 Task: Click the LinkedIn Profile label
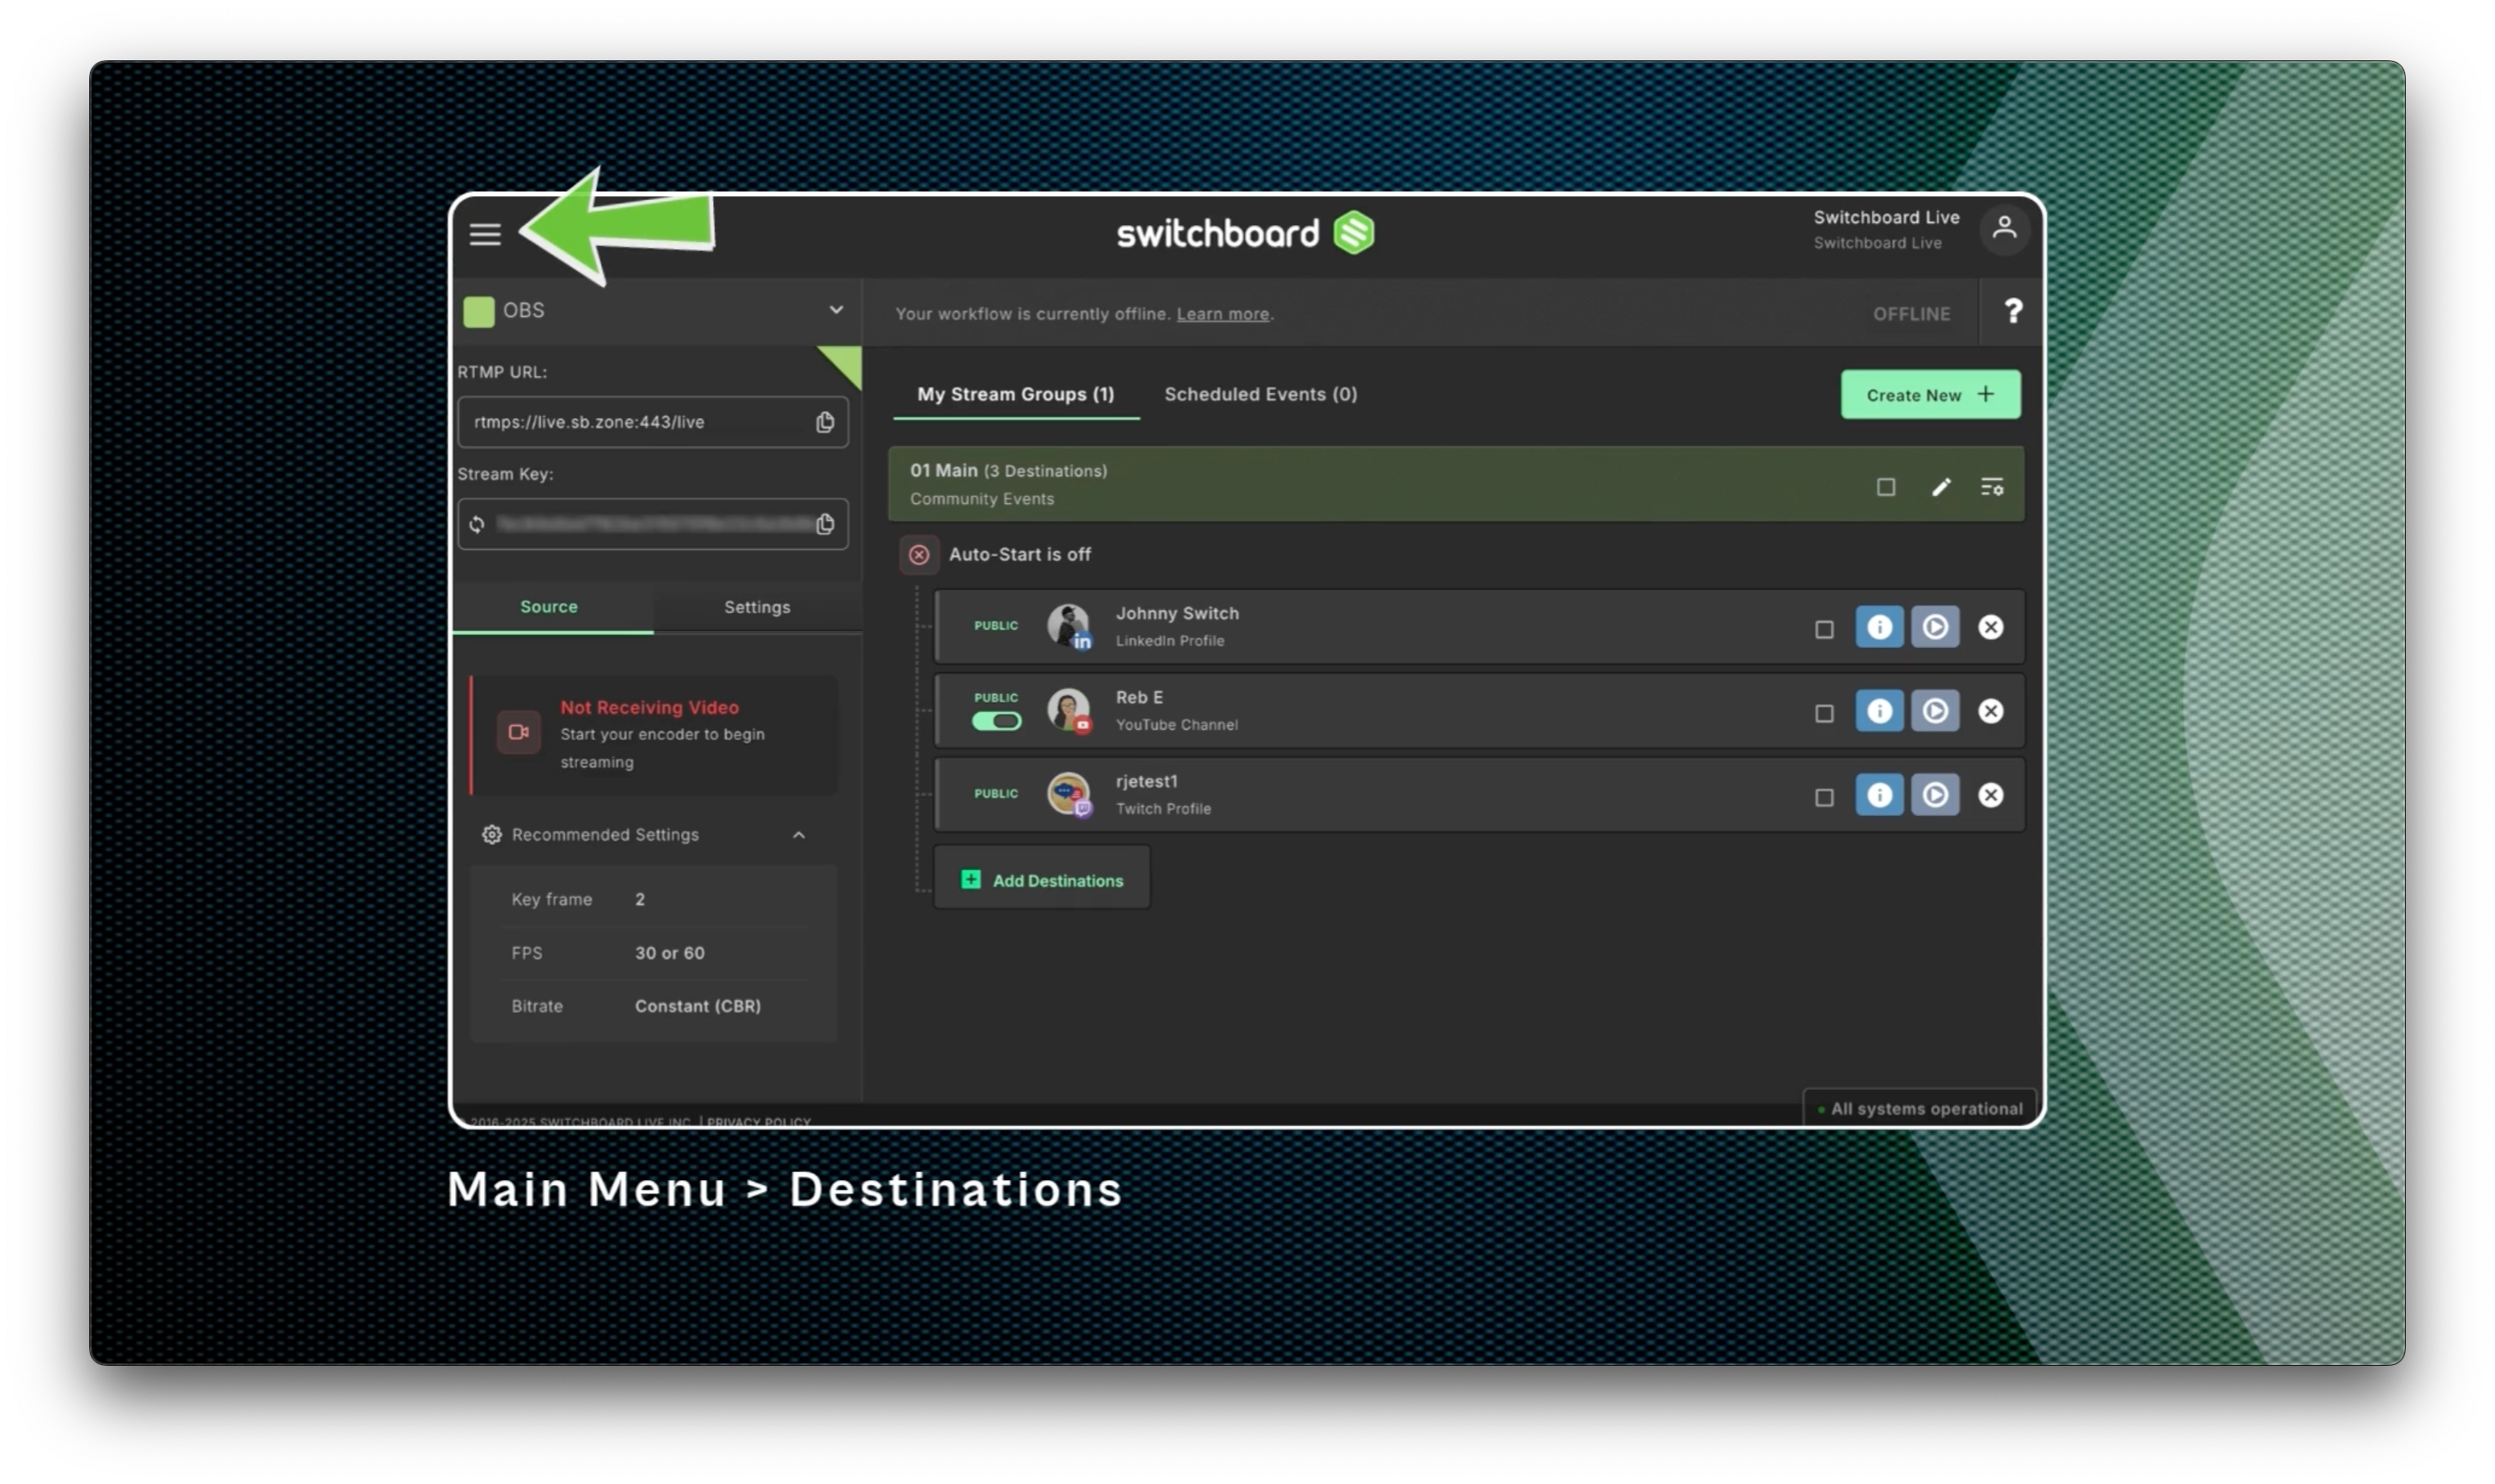pyautogui.click(x=1169, y=641)
